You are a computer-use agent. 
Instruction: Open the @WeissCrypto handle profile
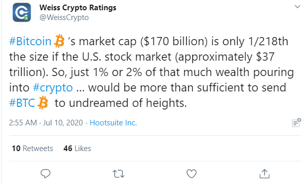[x=64, y=17]
